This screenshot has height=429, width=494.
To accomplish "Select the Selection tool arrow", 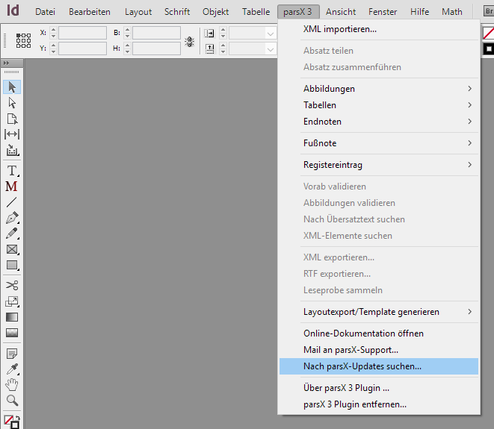I will (x=12, y=87).
